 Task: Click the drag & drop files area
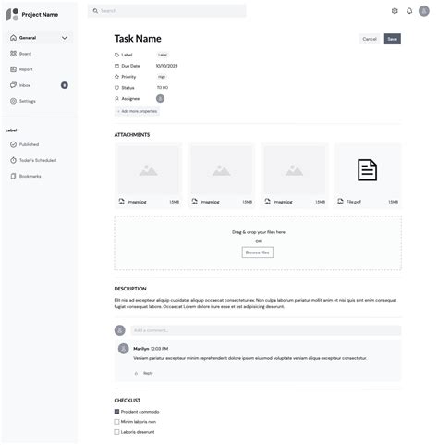(x=258, y=243)
